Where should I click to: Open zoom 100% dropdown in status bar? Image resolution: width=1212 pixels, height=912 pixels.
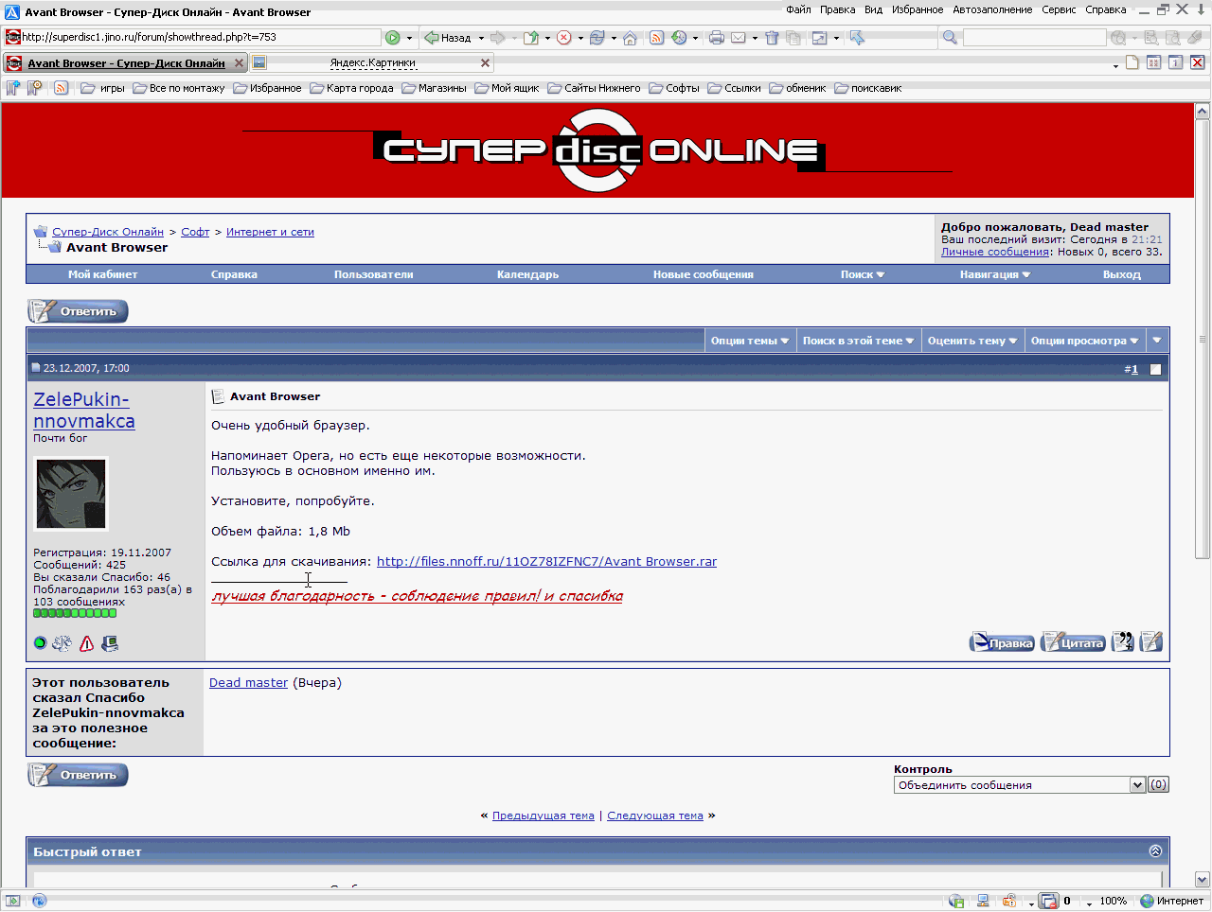(1090, 903)
